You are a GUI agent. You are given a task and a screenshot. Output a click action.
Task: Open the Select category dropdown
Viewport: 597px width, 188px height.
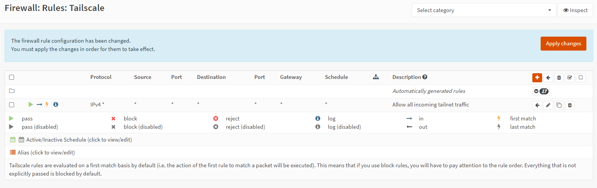(484, 10)
